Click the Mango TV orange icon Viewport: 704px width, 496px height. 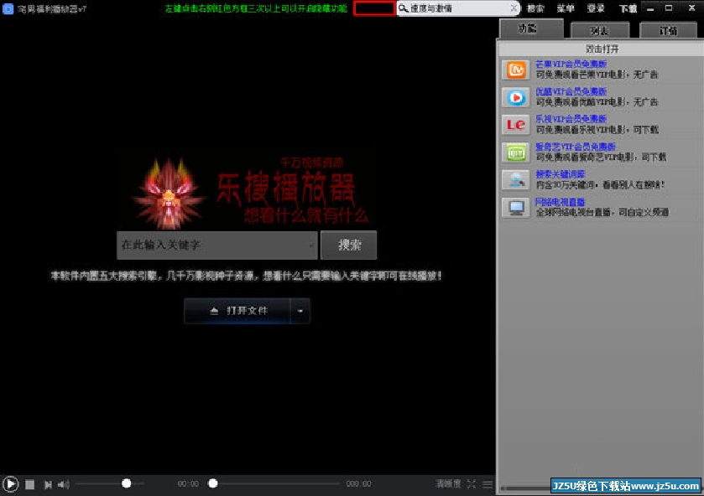(x=515, y=70)
